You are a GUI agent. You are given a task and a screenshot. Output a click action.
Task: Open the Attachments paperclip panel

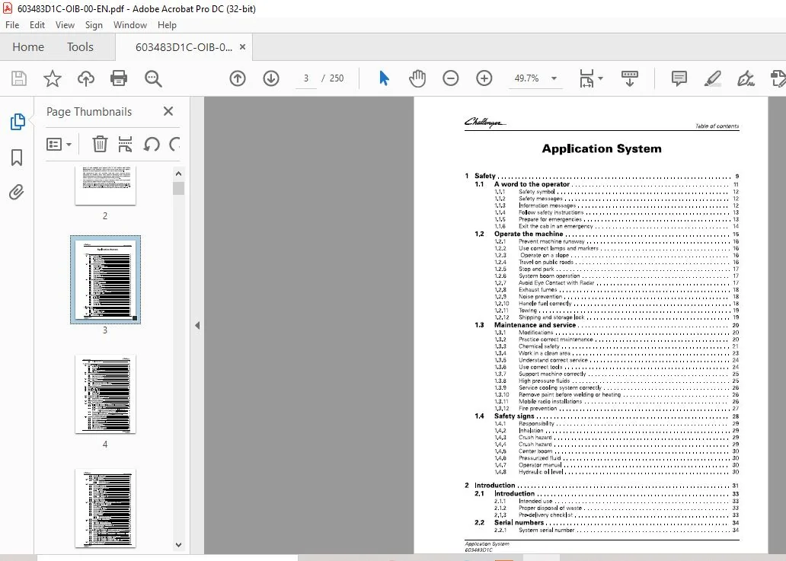coord(17,193)
